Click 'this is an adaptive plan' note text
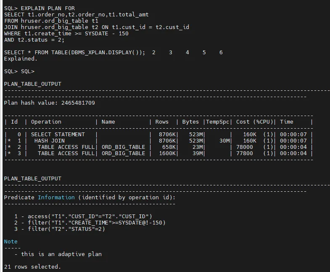330x272 pixels. [61, 254]
